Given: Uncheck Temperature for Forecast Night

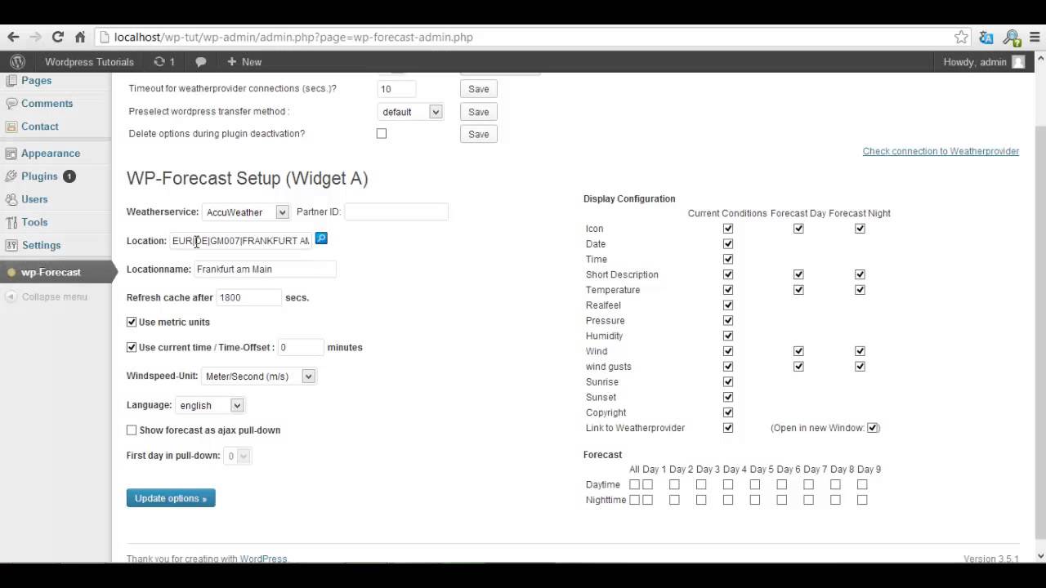Looking at the screenshot, I should coord(860,290).
